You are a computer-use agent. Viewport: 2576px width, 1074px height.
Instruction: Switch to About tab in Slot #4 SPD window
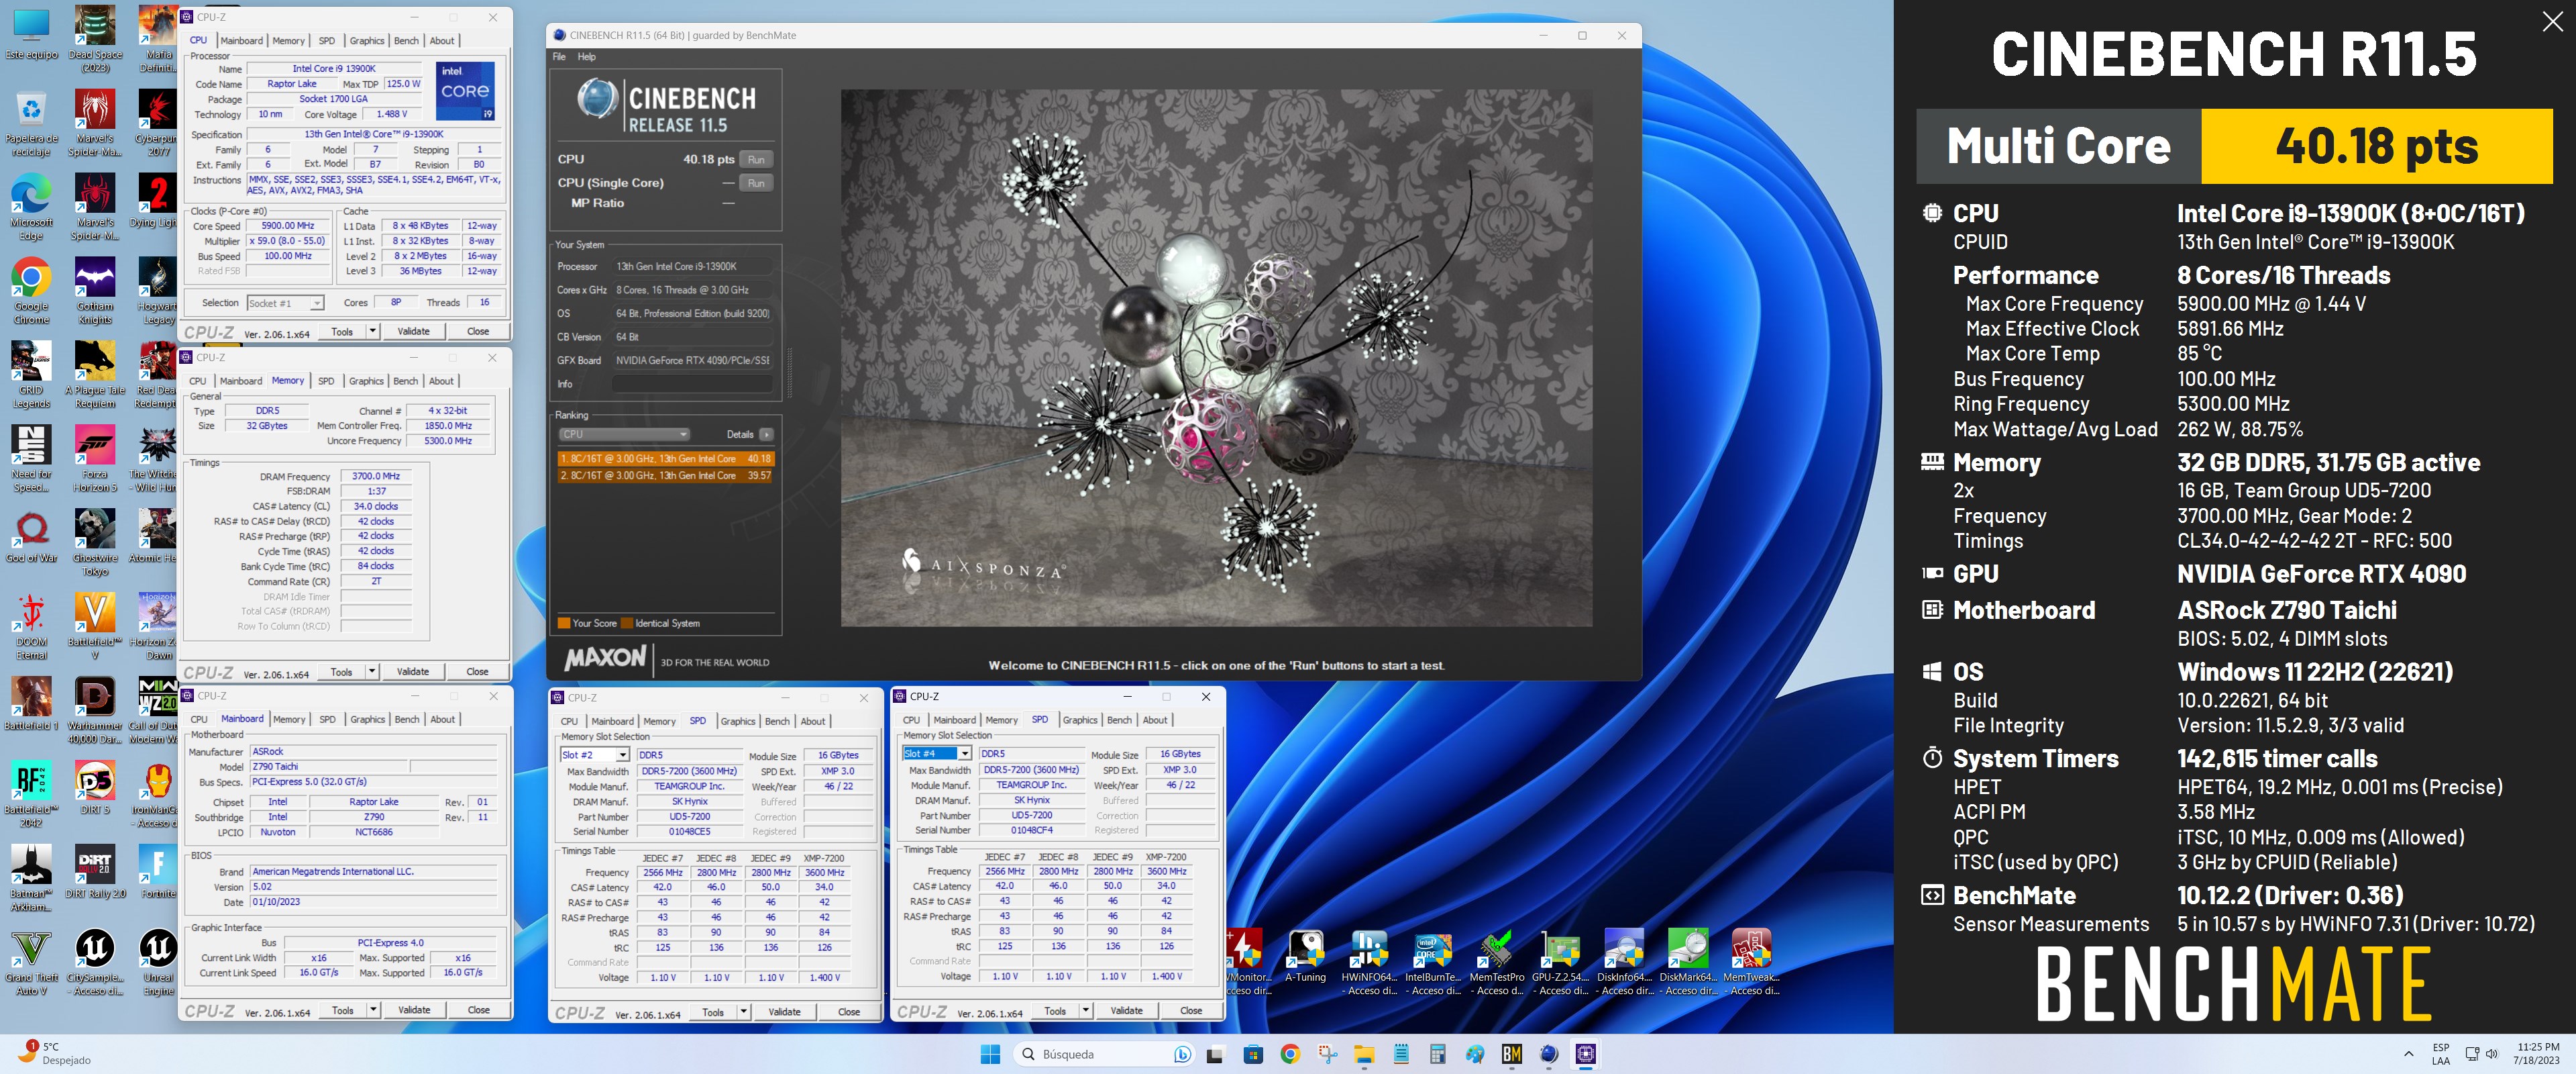1155,721
